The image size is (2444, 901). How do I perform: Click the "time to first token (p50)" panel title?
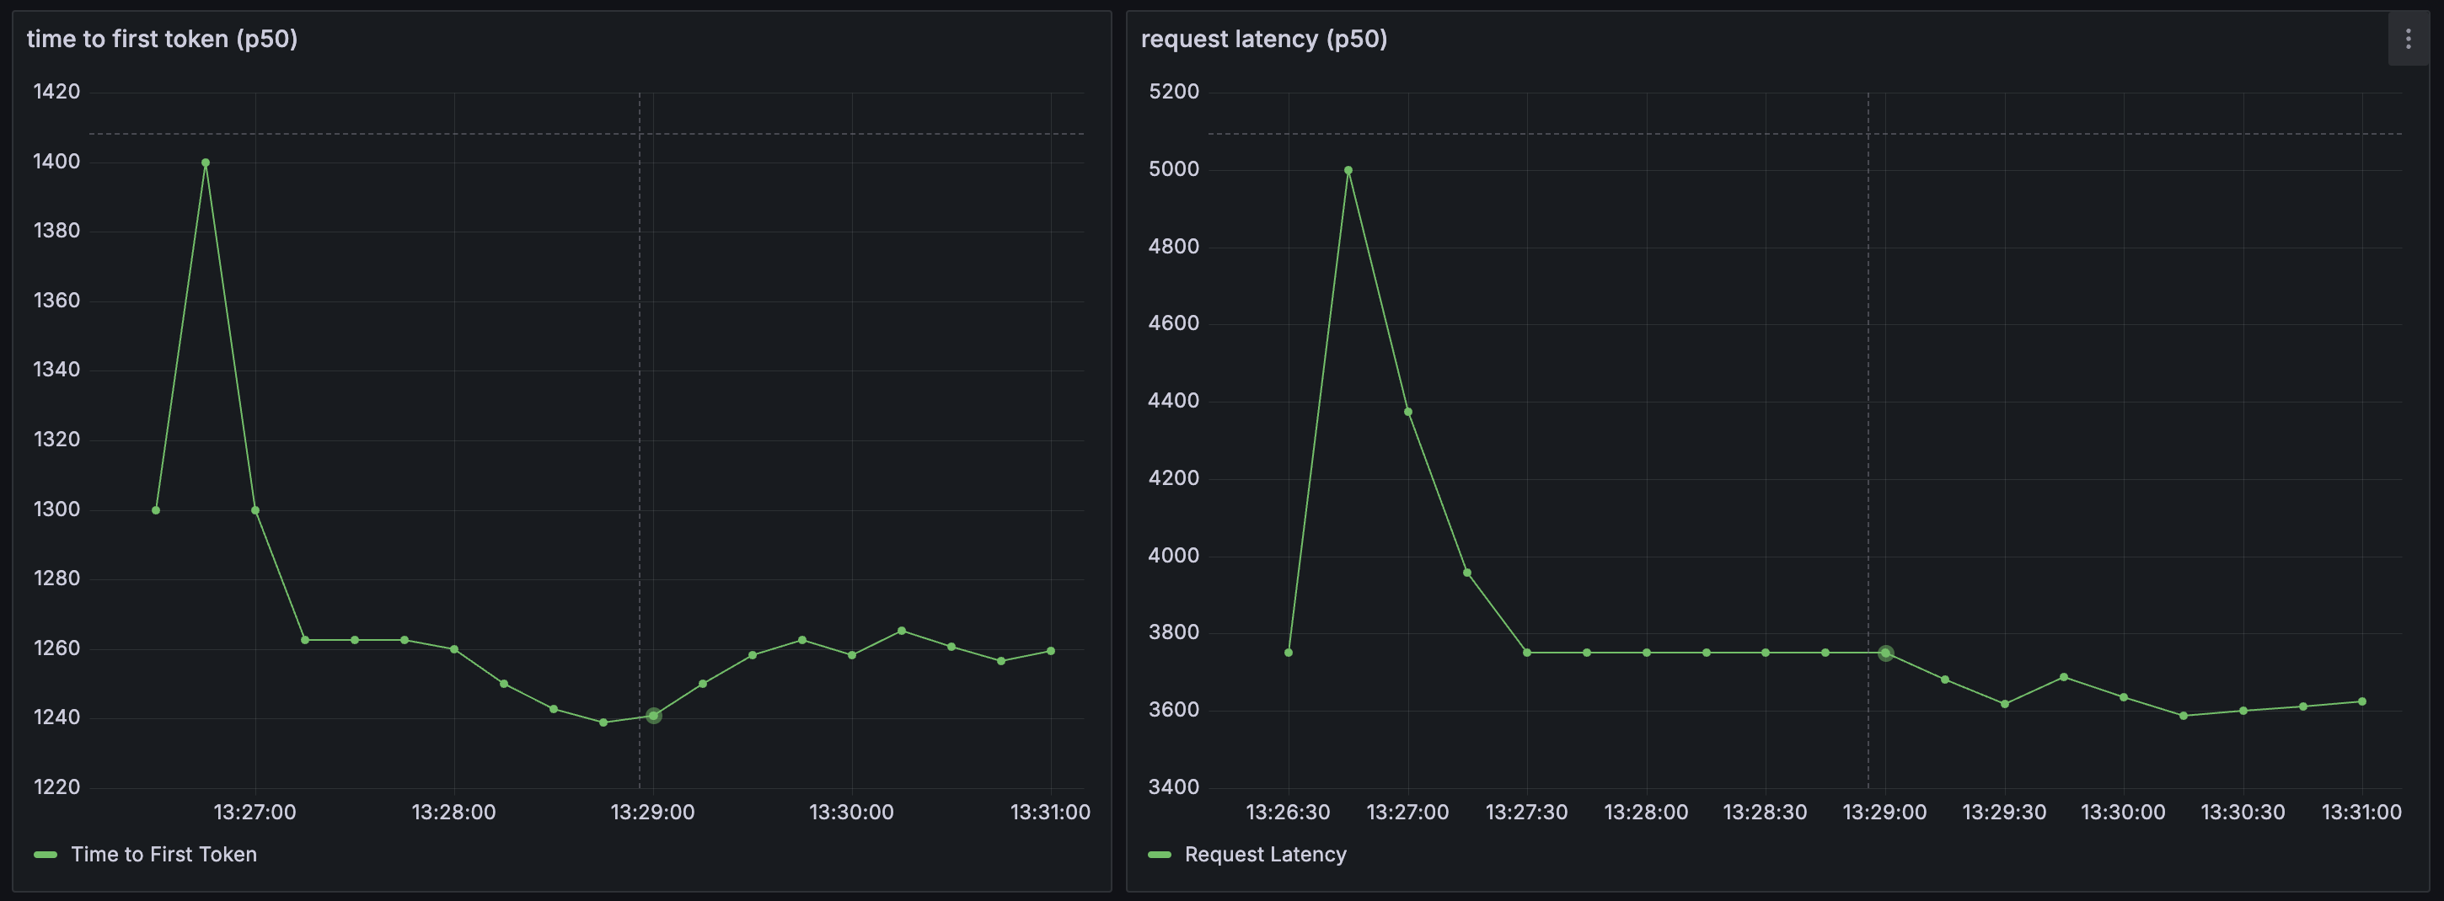tap(163, 39)
